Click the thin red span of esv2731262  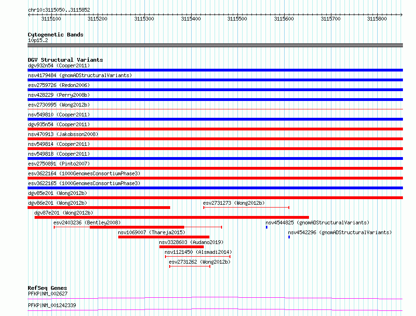[190, 266]
